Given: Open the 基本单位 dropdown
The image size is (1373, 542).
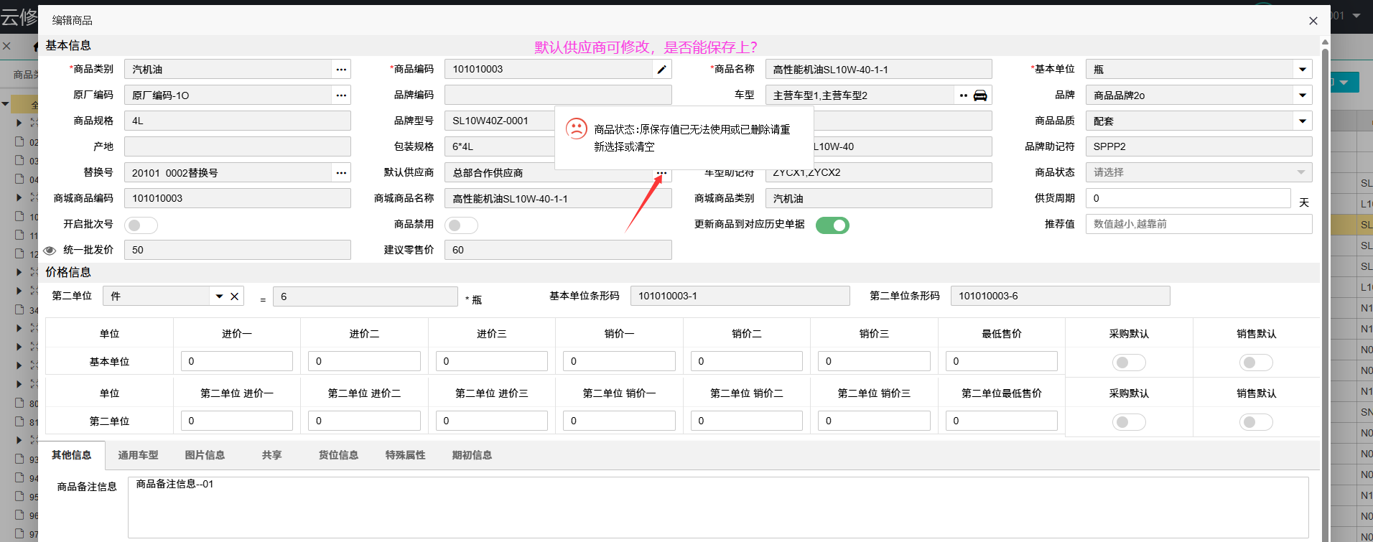Looking at the screenshot, I should 1302,70.
